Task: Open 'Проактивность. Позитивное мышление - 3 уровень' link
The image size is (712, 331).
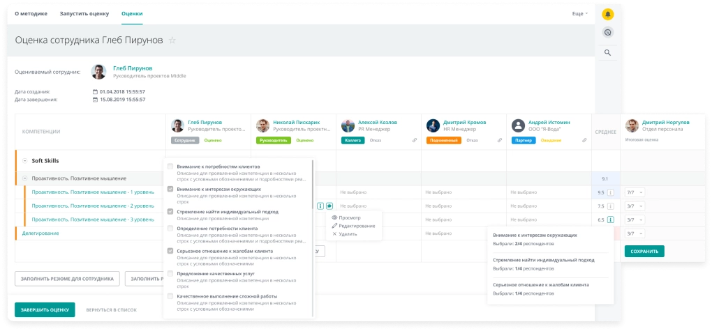Action: tap(93, 220)
